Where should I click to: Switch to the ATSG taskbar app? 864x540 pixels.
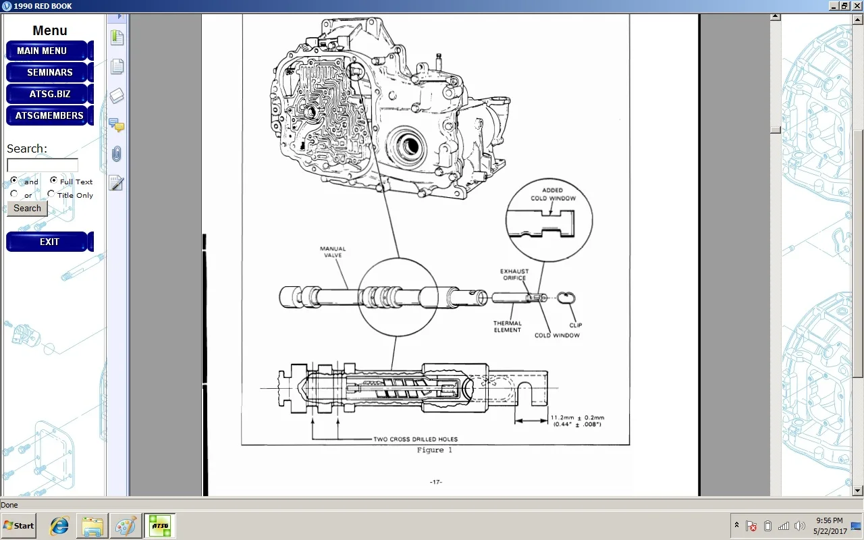160,526
